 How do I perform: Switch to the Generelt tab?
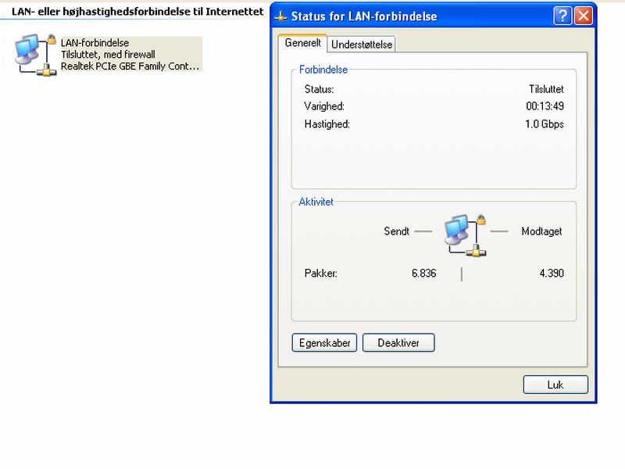(x=302, y=43)
